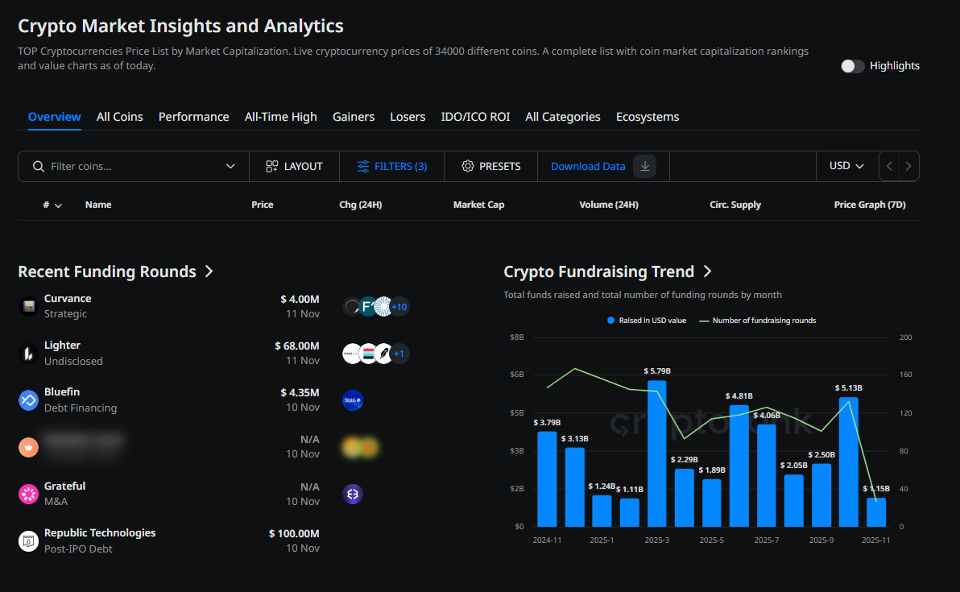Open the LAYOUT options
The height and width of the screenshot is (592, 960).
[x=295, y=167]
